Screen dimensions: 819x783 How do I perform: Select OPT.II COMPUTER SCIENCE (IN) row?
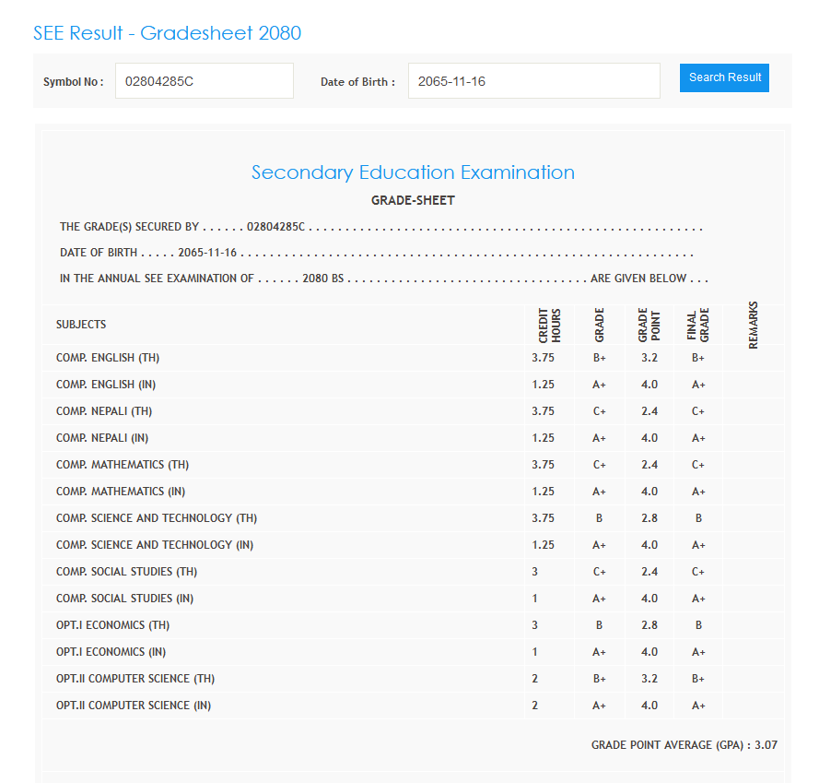pos(134,706)
